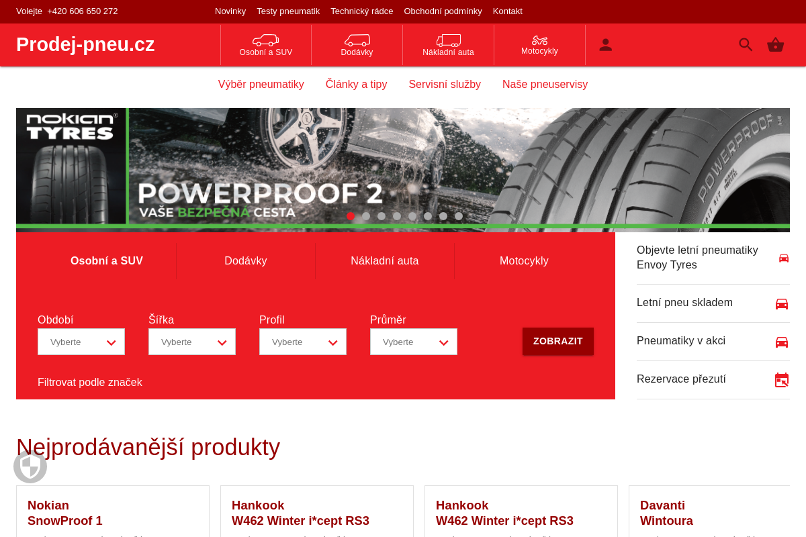Viewport: 806px width, 537px height.
Task: Open the privacy shield badge
Action: point(30,467)
